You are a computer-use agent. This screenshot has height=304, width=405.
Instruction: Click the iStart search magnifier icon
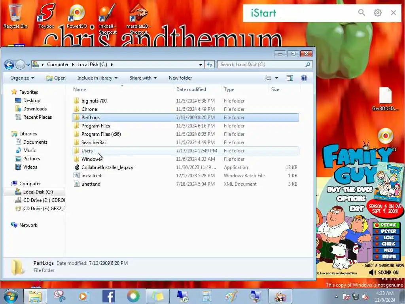[x=361, y=12]
